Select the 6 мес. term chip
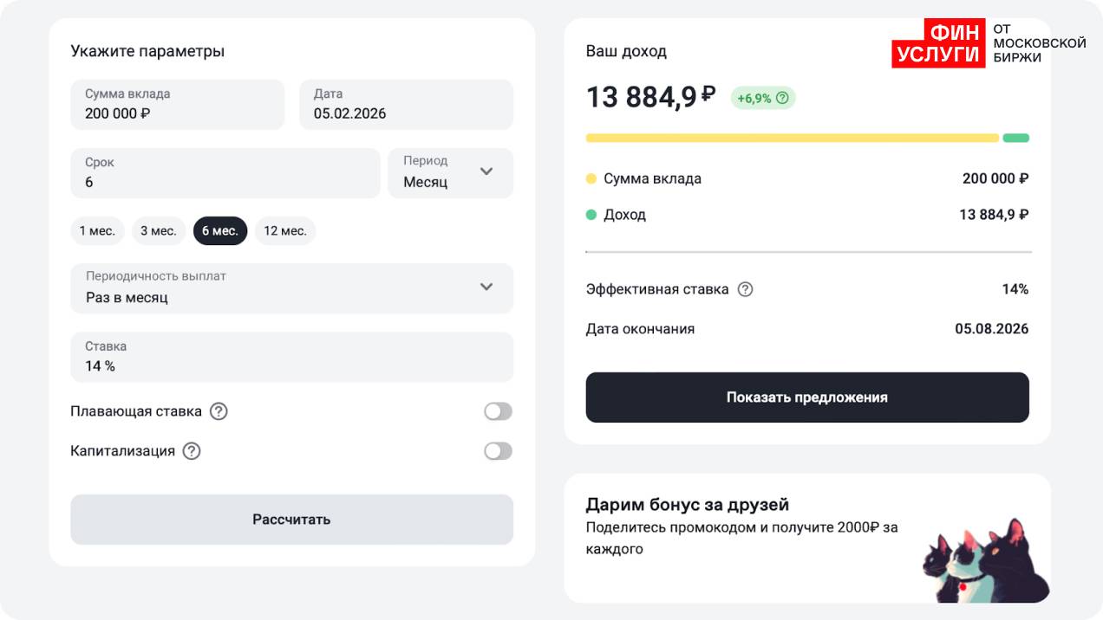This screenshot has height=620, width=1103. pos(220,231)
